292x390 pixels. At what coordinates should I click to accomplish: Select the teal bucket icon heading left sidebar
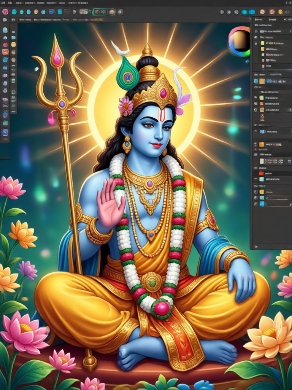(5, 30)
